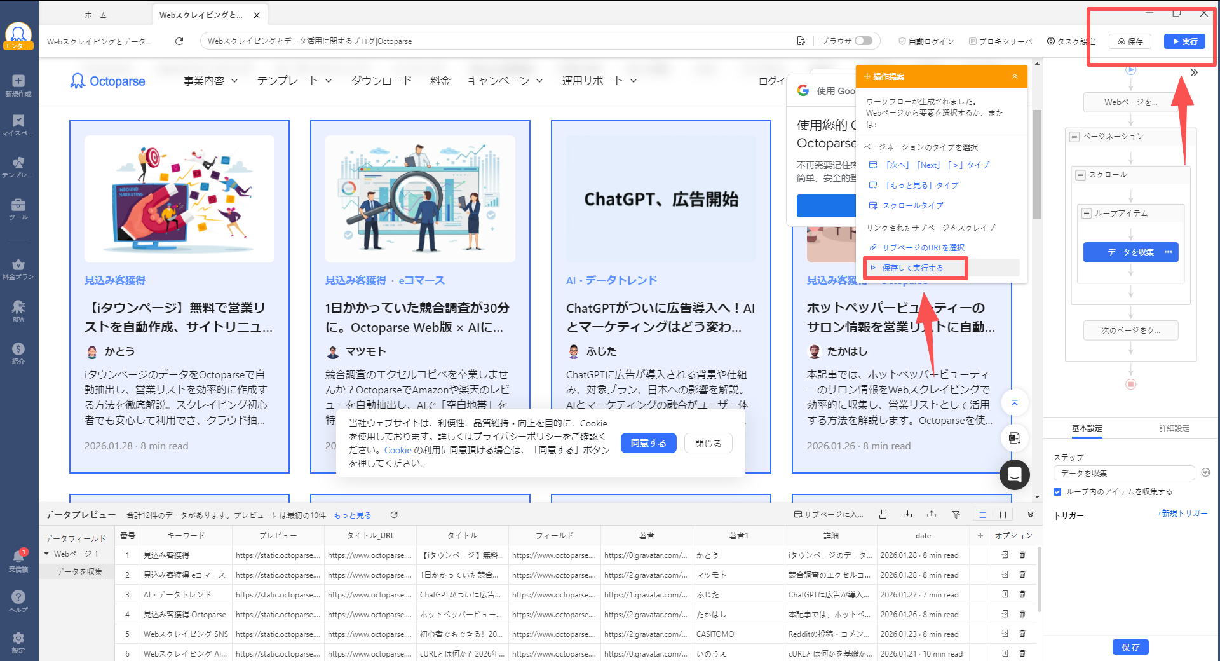Switch to the ホーム browser tab

(95, 14)
